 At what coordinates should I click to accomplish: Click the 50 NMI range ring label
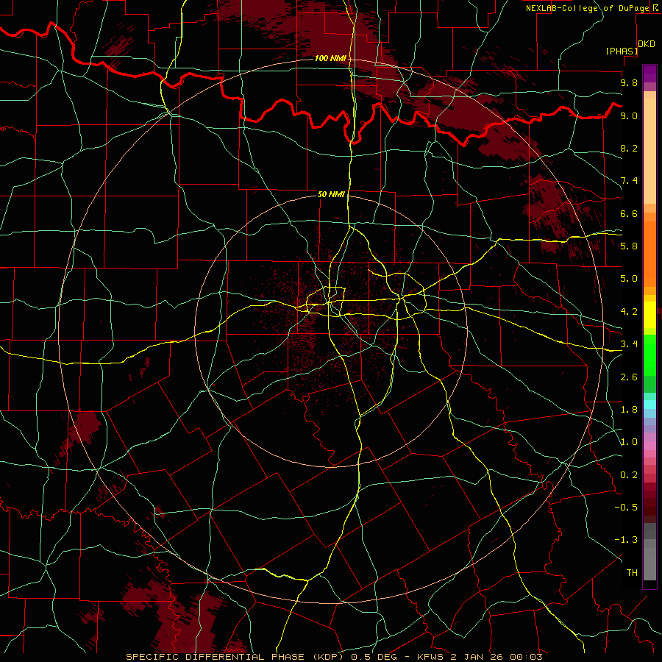[332, 195]
